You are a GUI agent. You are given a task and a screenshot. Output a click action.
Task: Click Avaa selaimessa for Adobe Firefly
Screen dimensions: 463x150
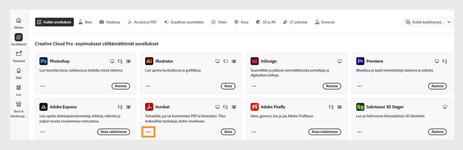coord(325,132)
